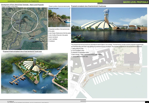Click 'Proposed Arieal conceptual view' heading
149x103 pixels.
[x=22, y=51]
